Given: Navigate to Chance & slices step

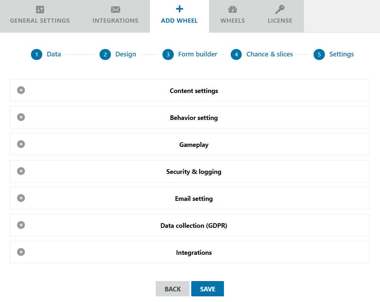Looking at the screenshot, I should pos(269,54).
